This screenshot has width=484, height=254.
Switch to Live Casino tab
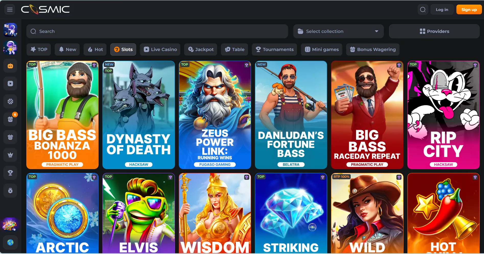click(160, 49)
